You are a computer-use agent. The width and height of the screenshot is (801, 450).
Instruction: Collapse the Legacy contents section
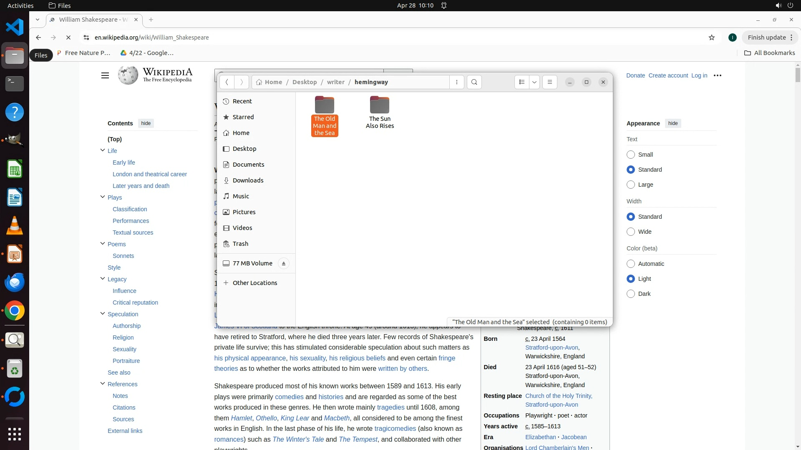[103, 279]
